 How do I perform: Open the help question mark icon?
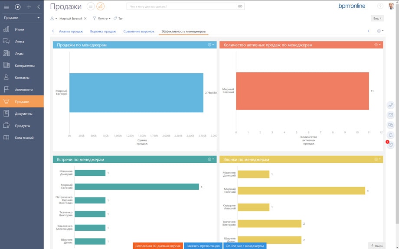coord(380,6)
